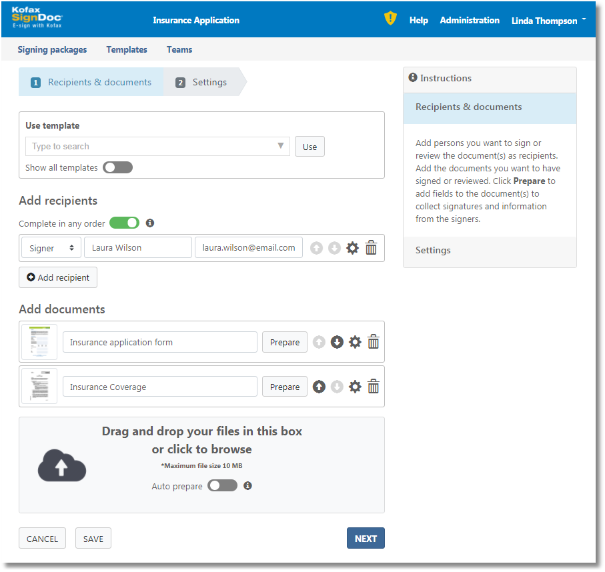
Task: Open settings gear for Laura Wilson recipient
Action: click(352, 248)
